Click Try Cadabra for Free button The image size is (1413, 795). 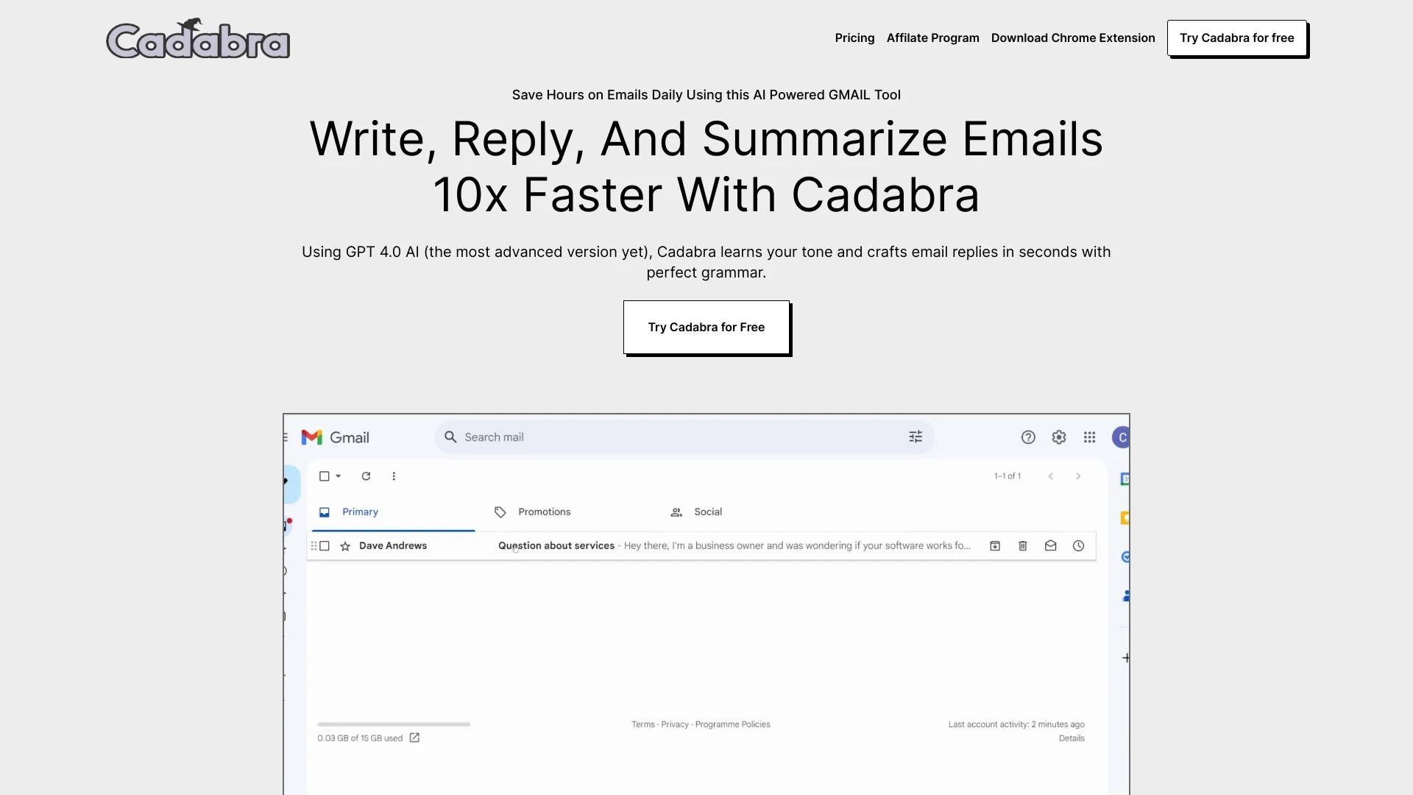click(x=706, y=327)
